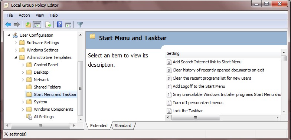Screen dimensions: 291x140
Task: Click the settings list scroll right arrow
Action: pos(278,118)
